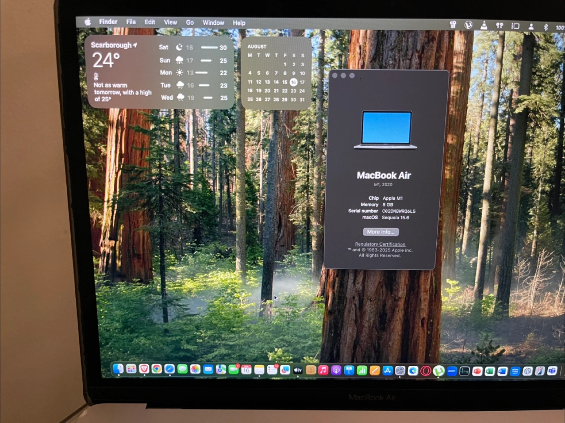Open the Photos app in the dock

[x=195, y=369]
